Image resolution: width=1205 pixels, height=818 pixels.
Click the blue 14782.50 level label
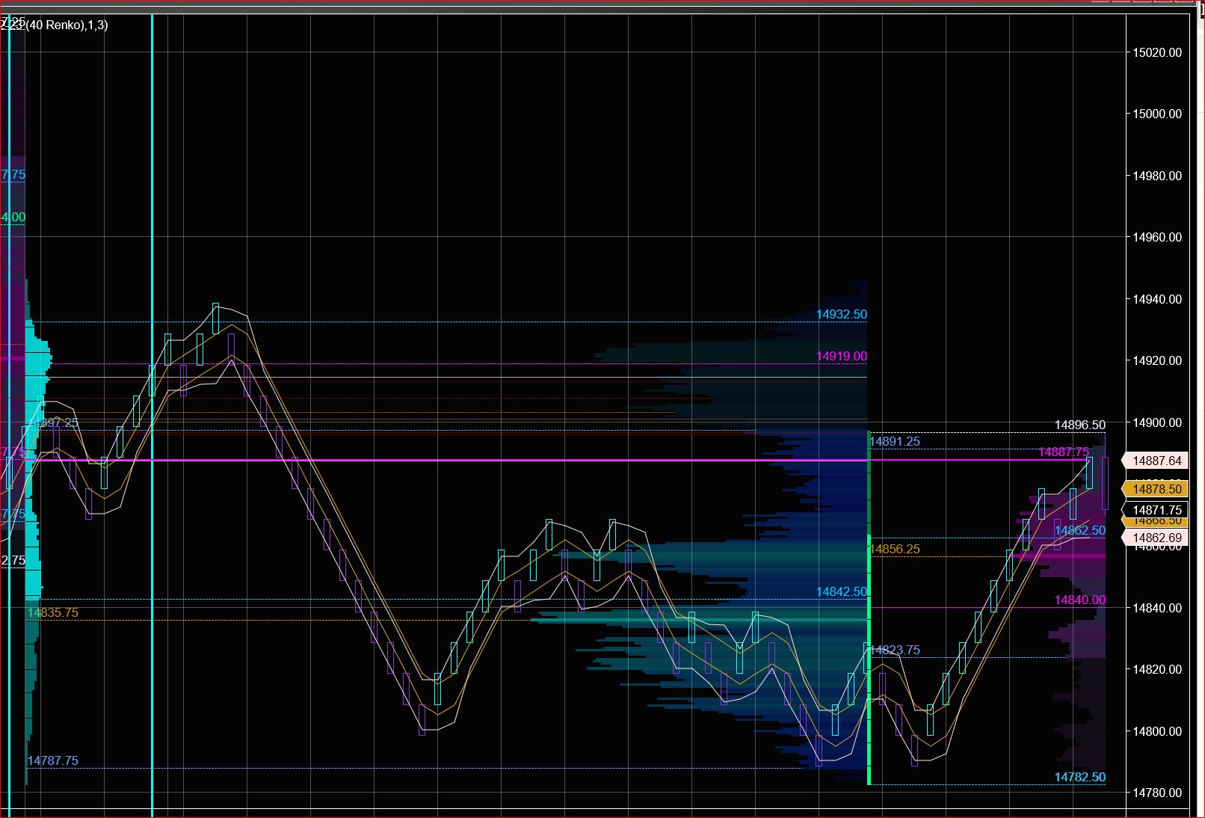[x=1079, y=777]
